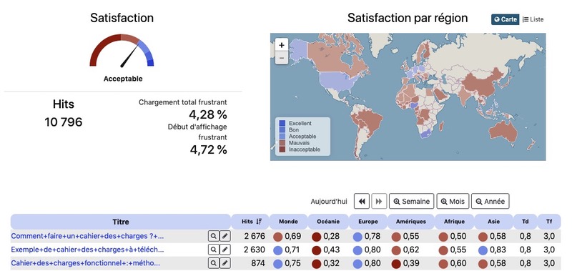Click the Hits value 10 796
This screenshot has width=572, height=271.
click(x=64, y=122)
